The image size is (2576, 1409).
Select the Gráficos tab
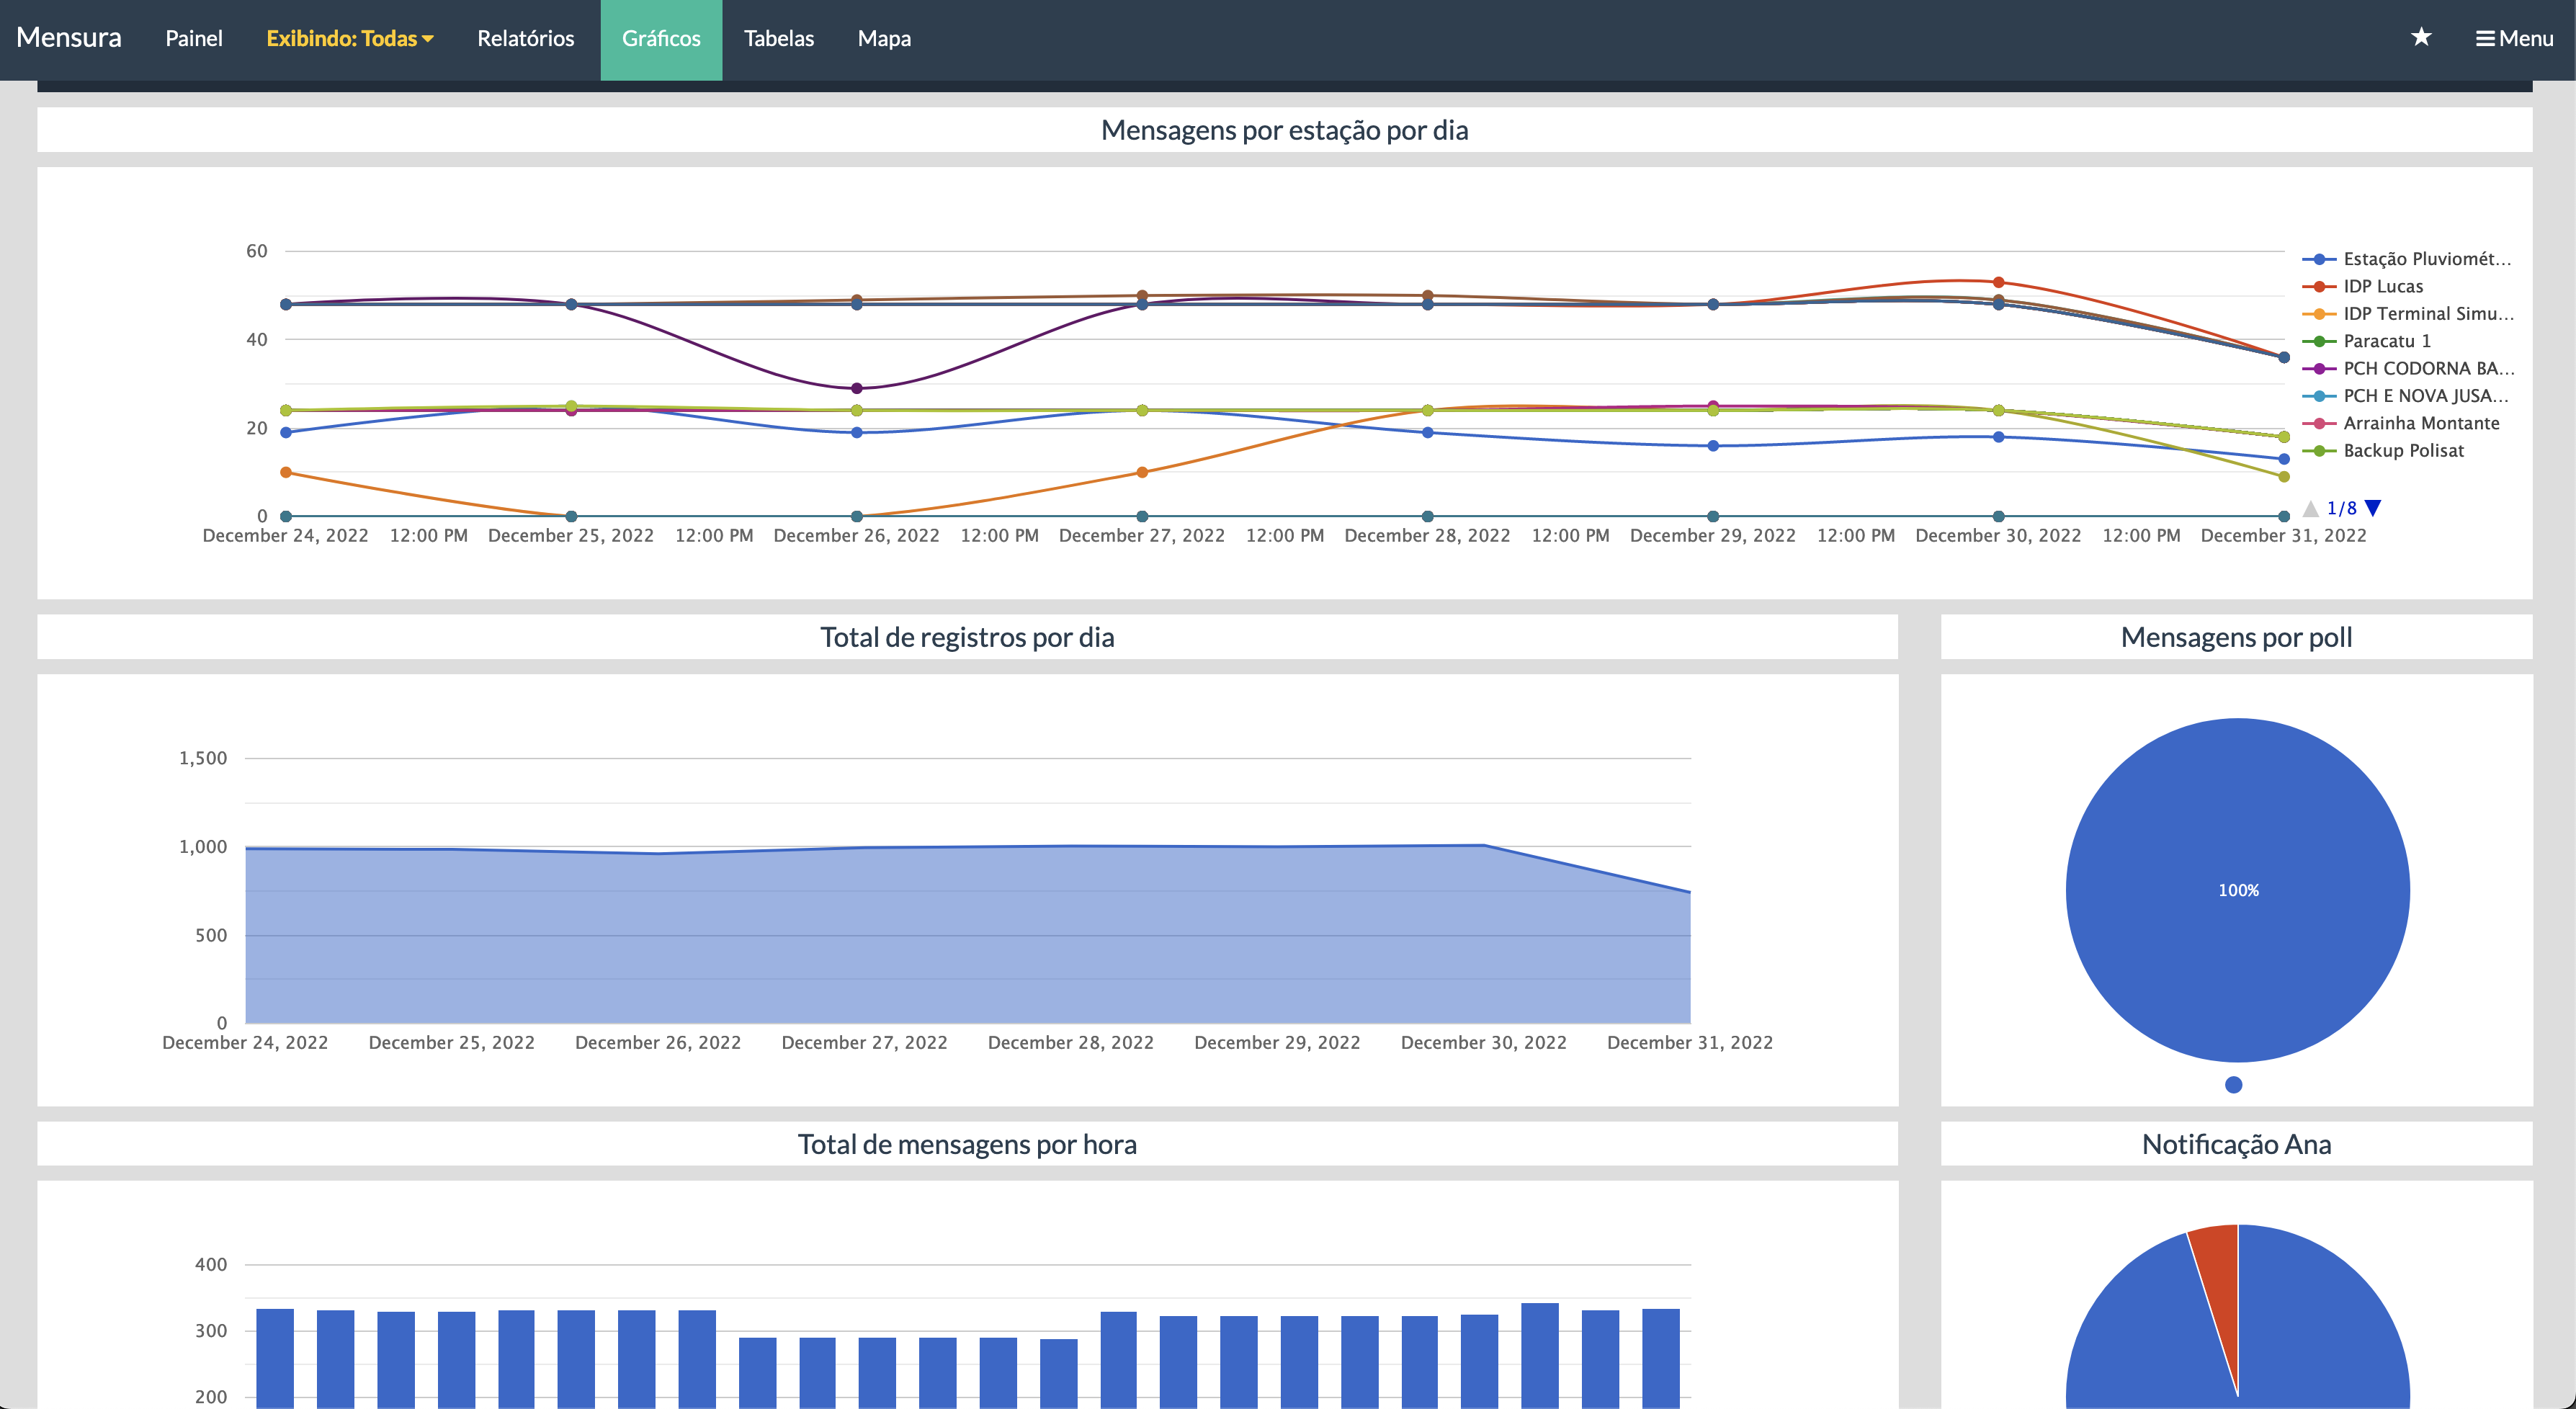click(661, 39)
